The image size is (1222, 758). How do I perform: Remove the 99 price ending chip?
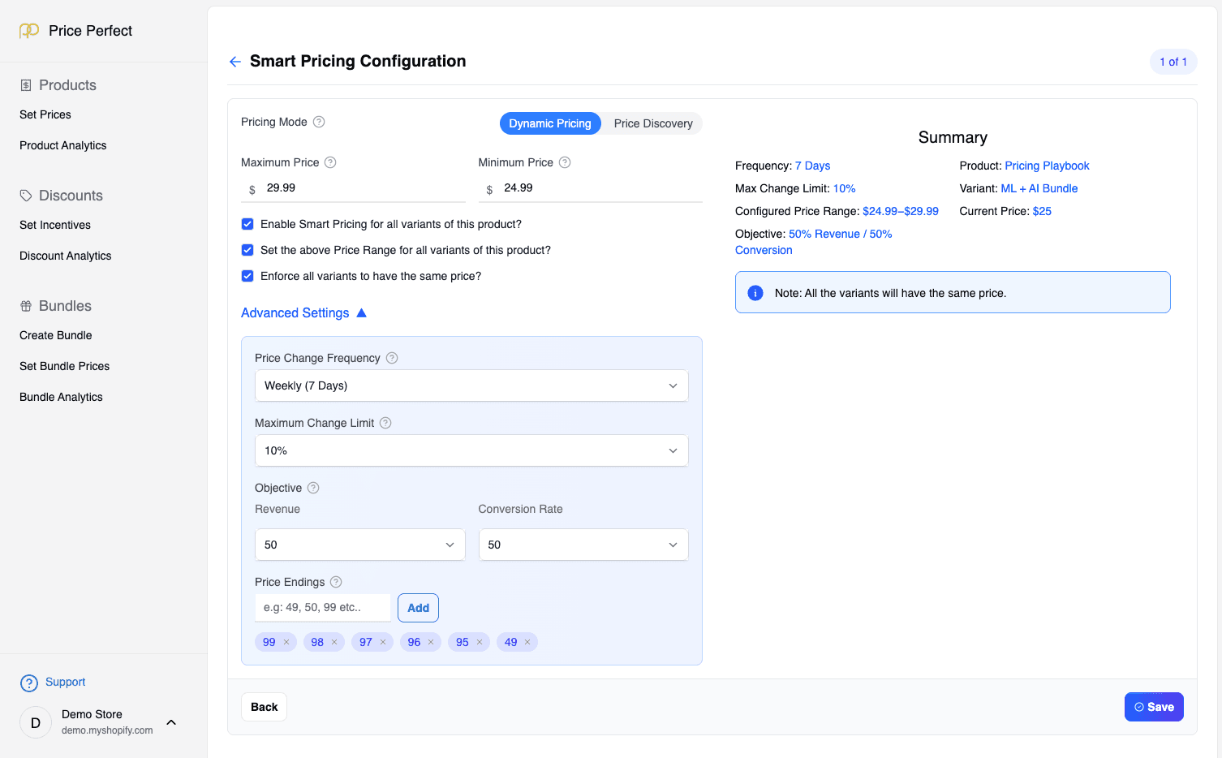(x=286, y=642)
